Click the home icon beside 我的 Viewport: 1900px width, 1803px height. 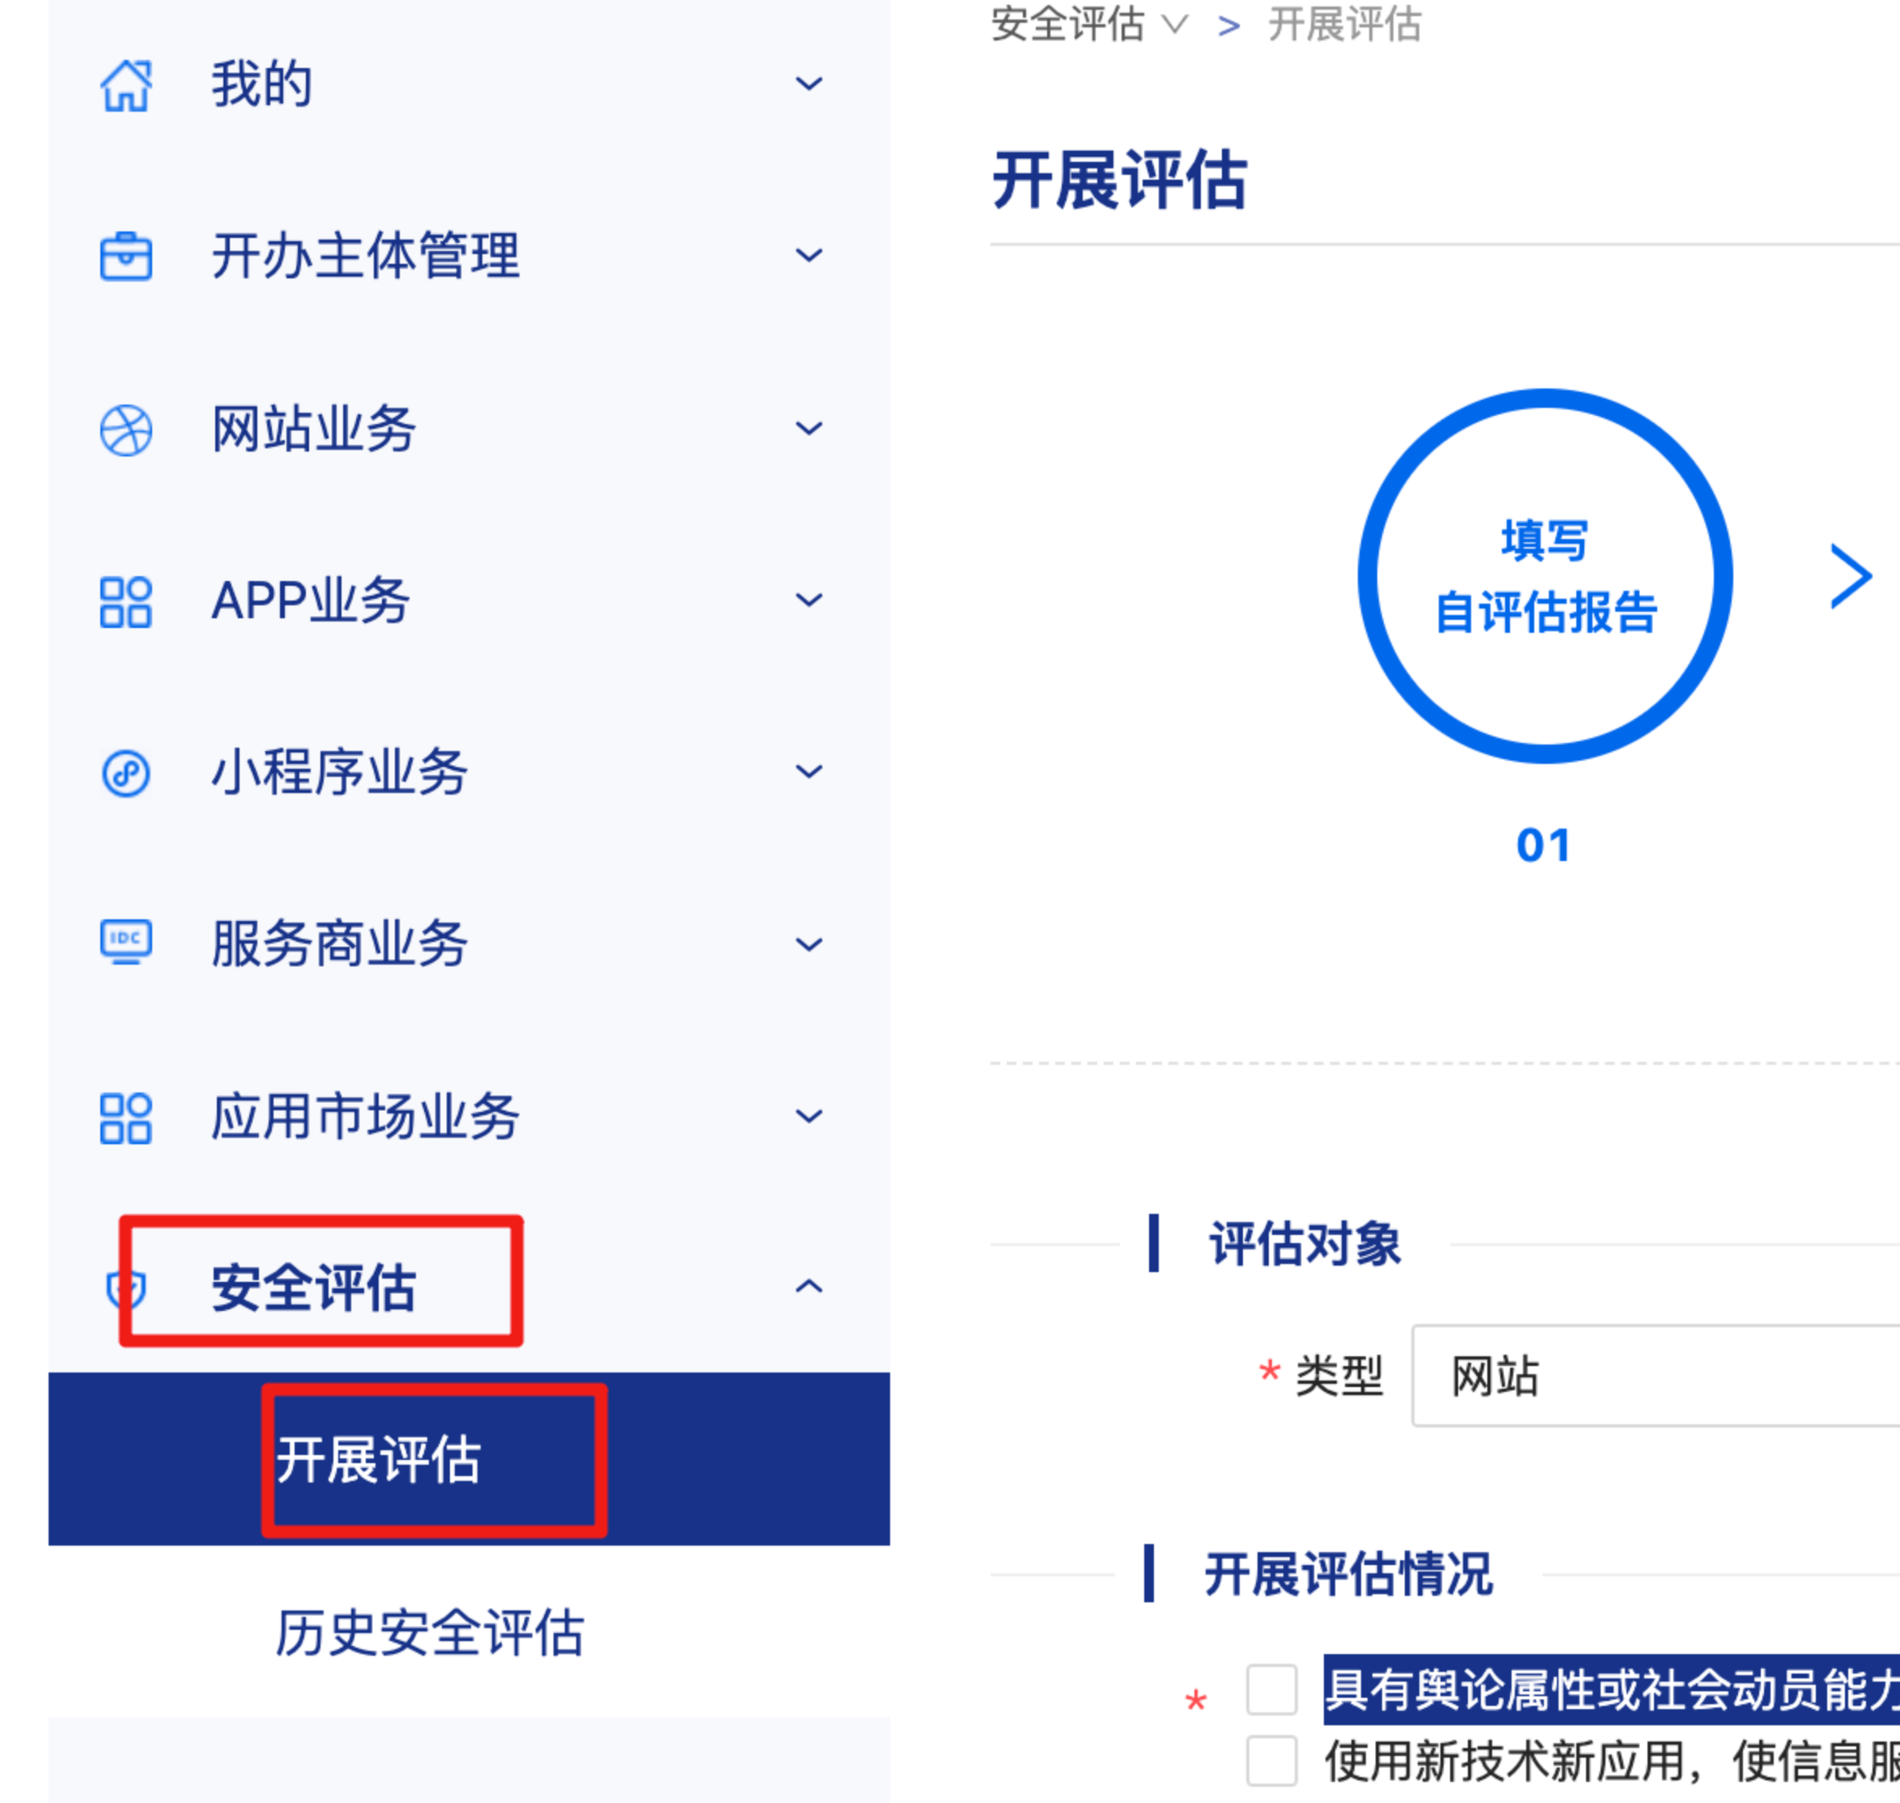pos(126,86)
